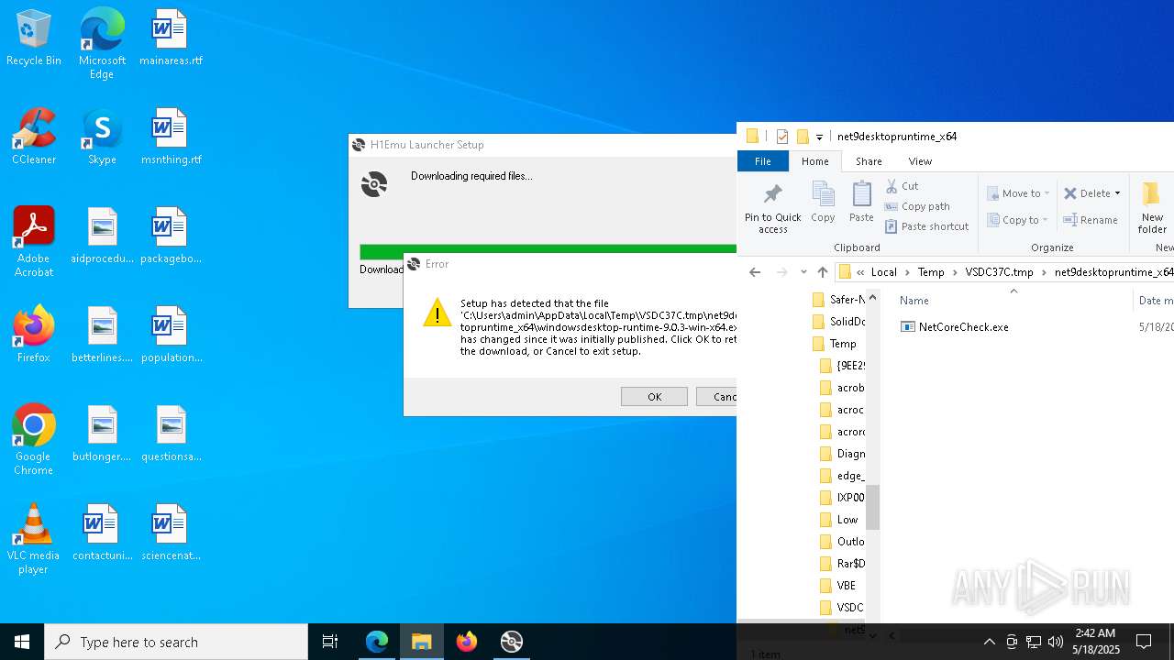
Task: Launch Microsoft Edge from desktop shortcut
Action: 102,44
